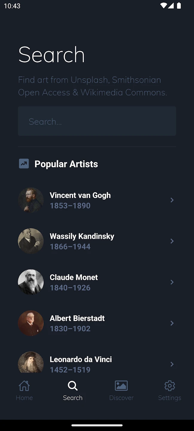Viewport: 194px width, 431px height.
Task: Open the Claude Monet artist name
Action: tap(74, 277)
